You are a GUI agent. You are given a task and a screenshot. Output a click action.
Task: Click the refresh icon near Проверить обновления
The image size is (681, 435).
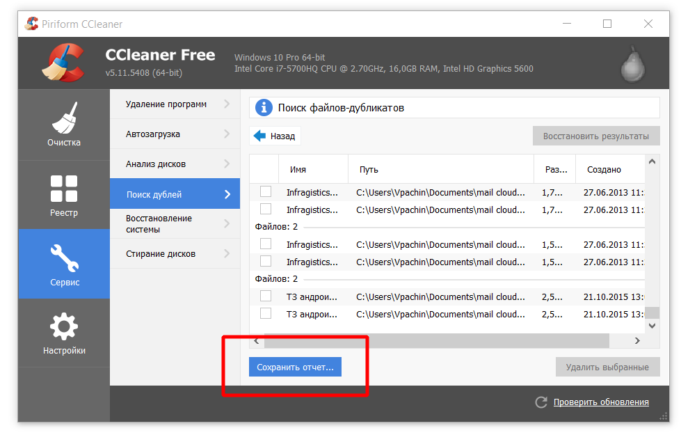(540, 402)
